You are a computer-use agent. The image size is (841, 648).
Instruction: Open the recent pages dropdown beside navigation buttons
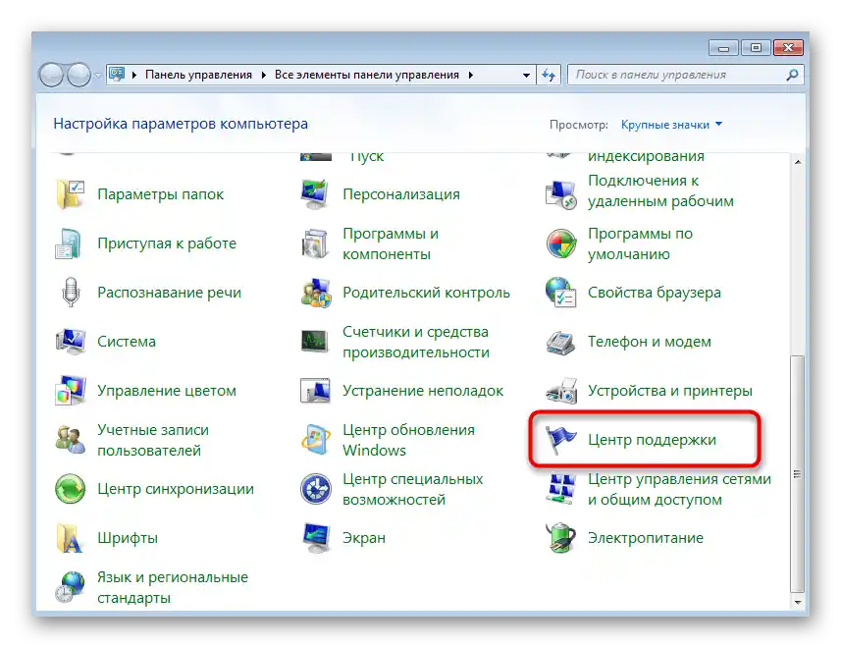click(98, 75)
